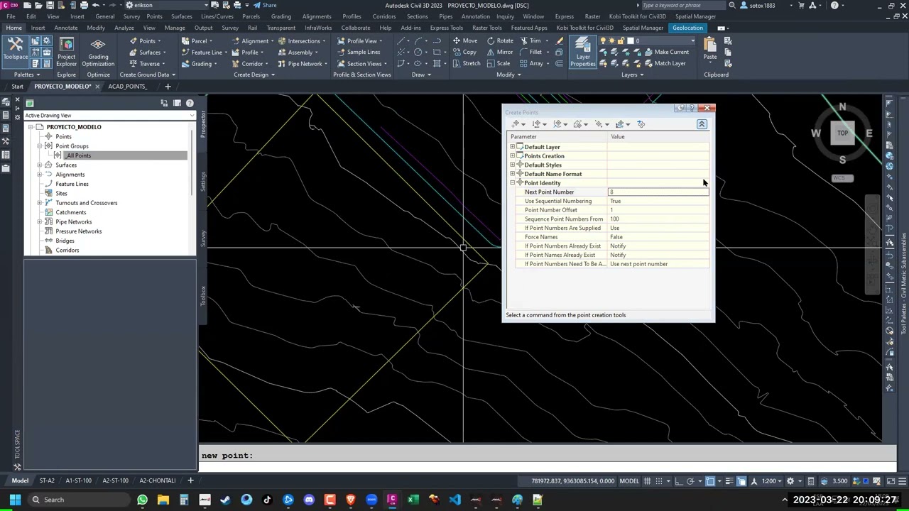The image size is (909, 511).
Task: Select the Stretch tool
Action: (x=466, y=63)
